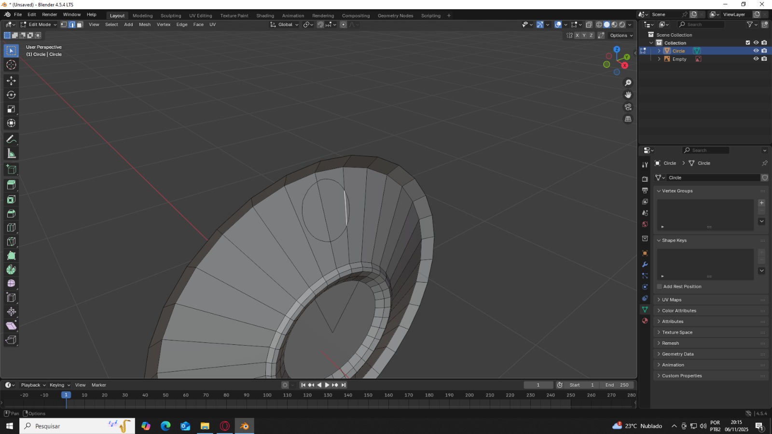Collapse the Vertex Groups panel
This screenshot has width=772, height=434.
(711, 191)
